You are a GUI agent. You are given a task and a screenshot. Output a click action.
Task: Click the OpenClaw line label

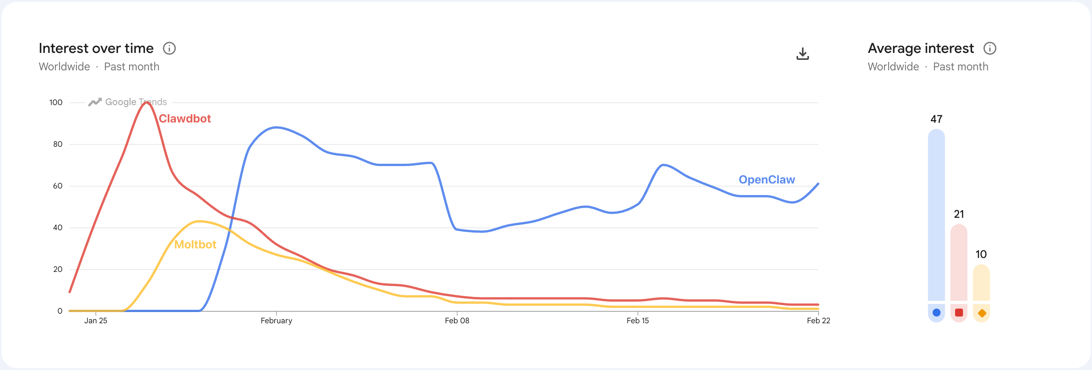coord(766,180)
